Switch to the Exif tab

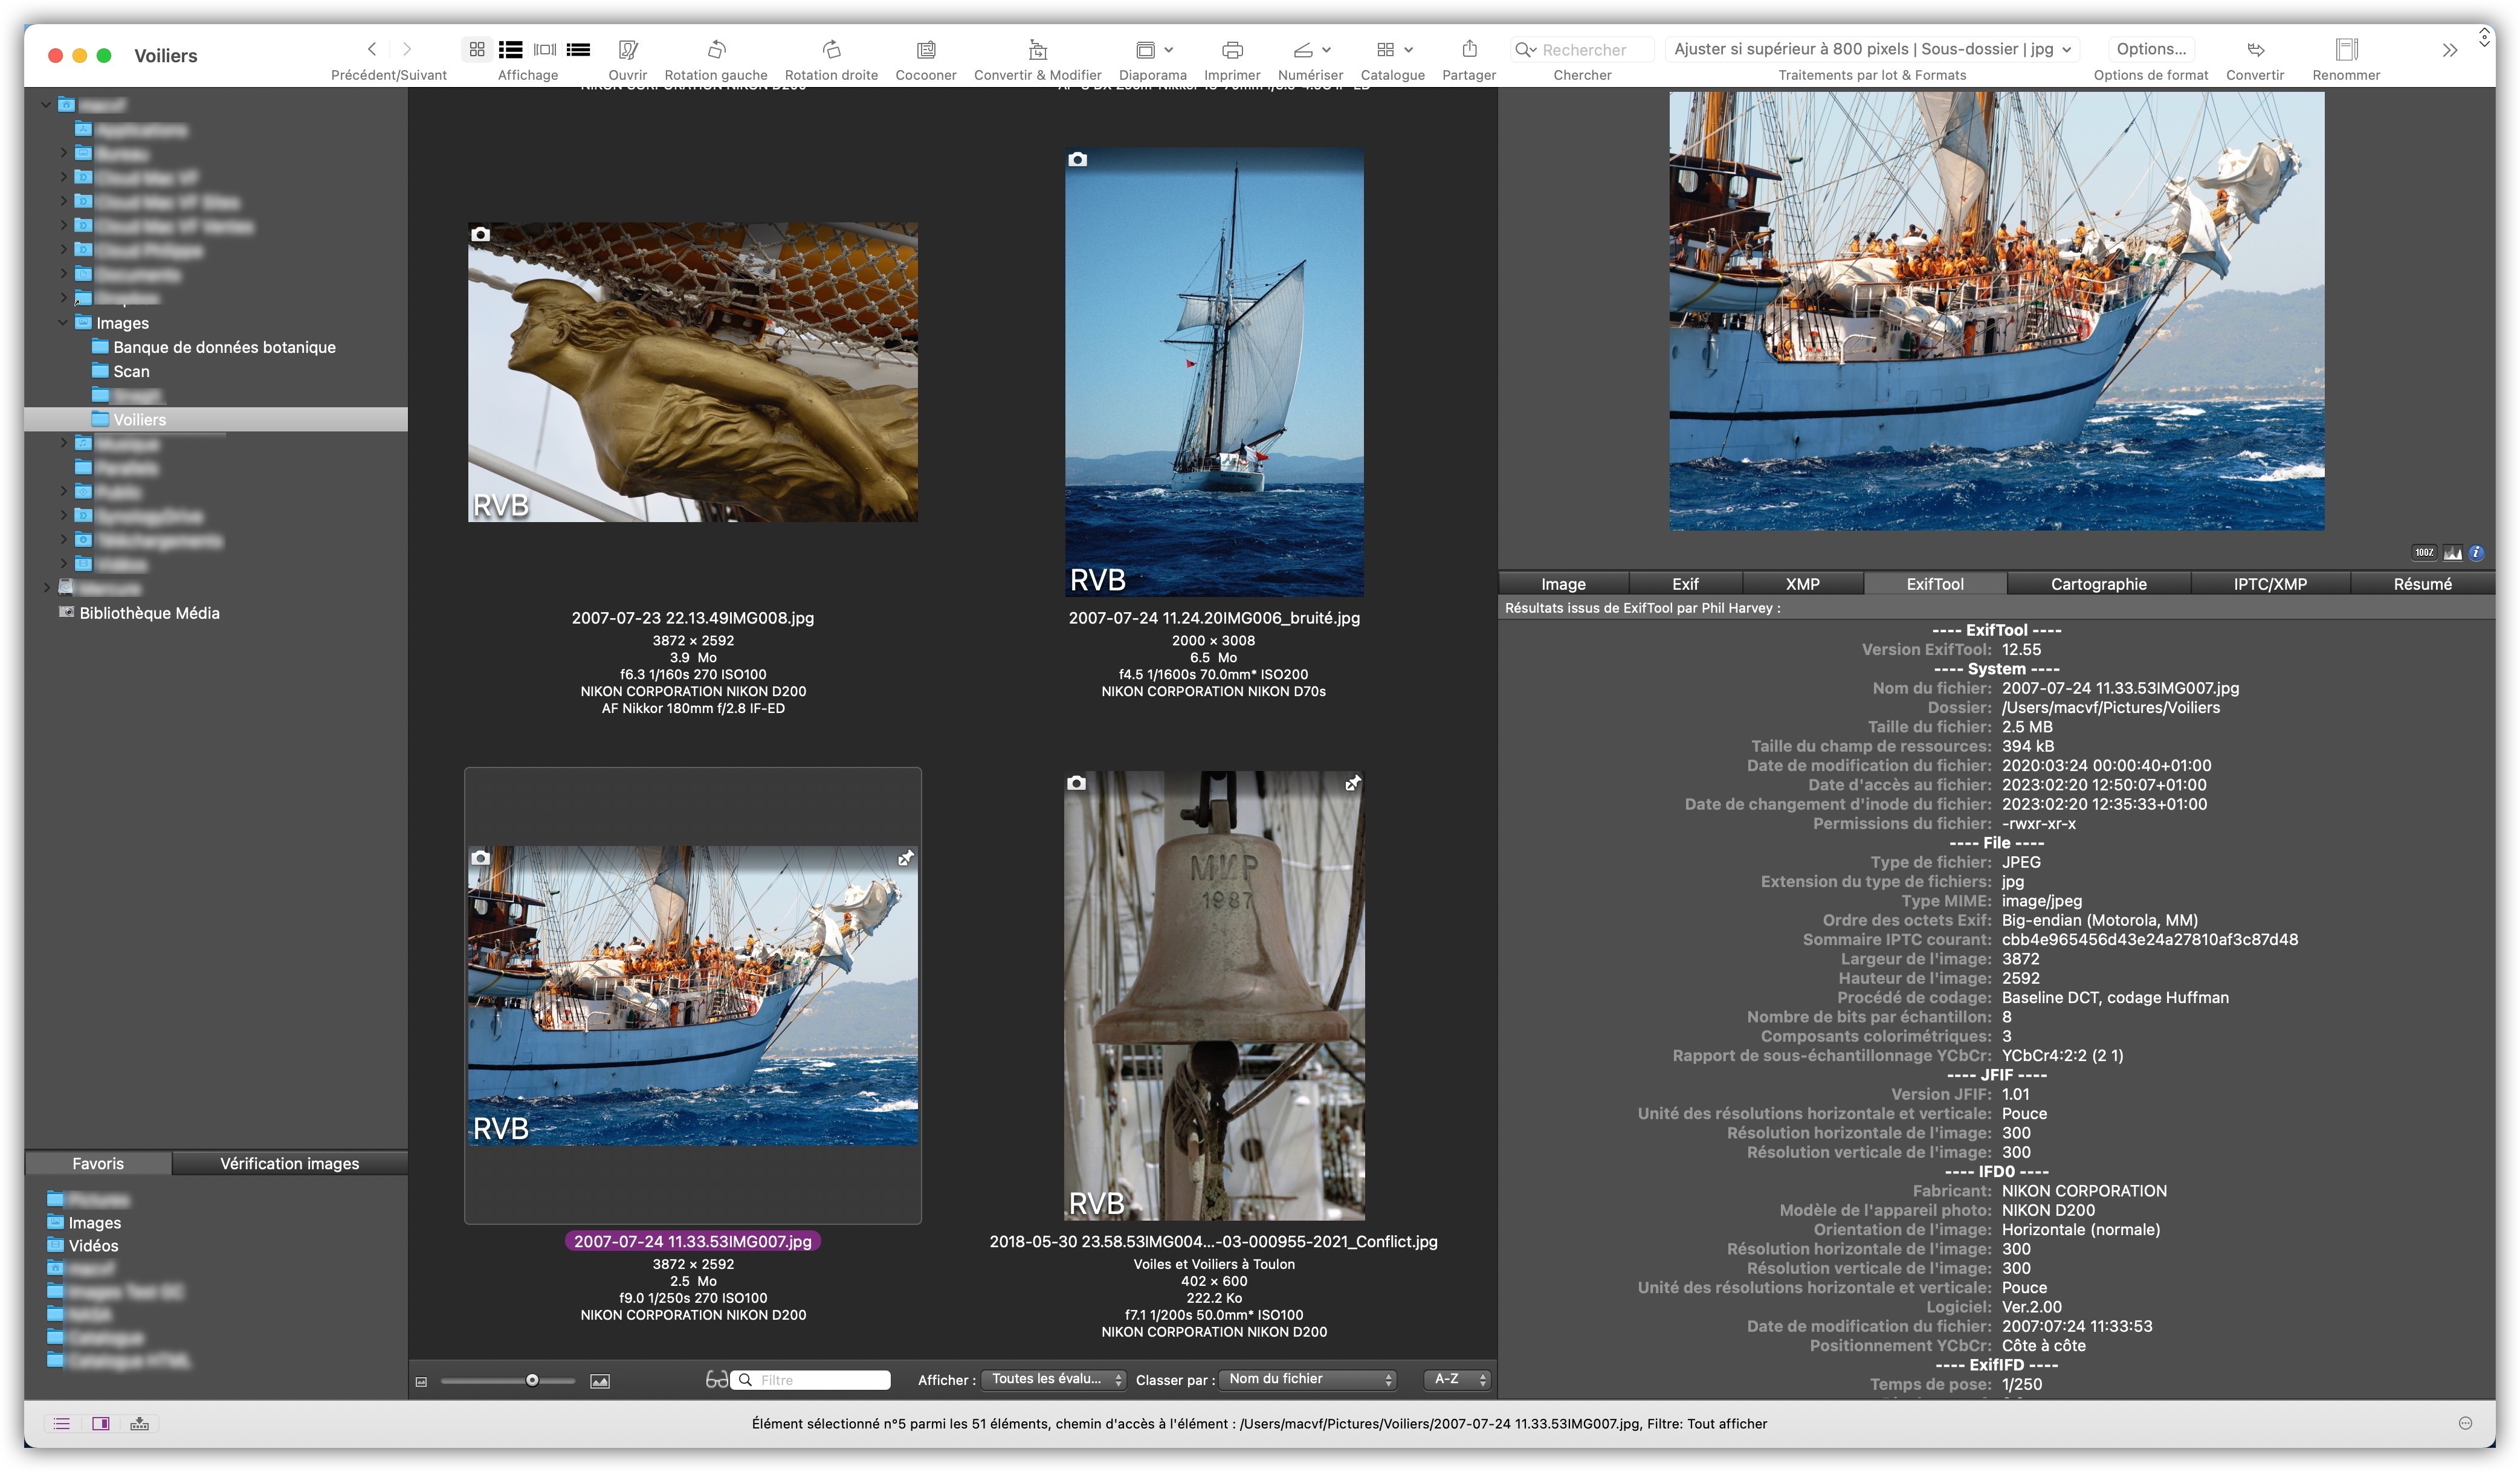click(x=1685, y=584)
